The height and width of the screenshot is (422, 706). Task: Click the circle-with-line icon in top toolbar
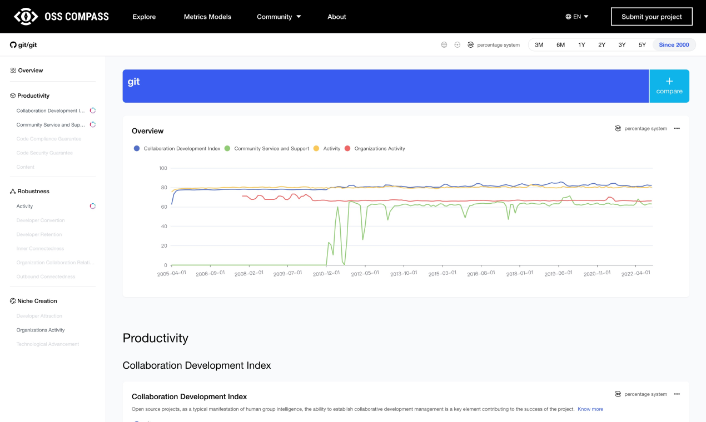coord(457,45)
